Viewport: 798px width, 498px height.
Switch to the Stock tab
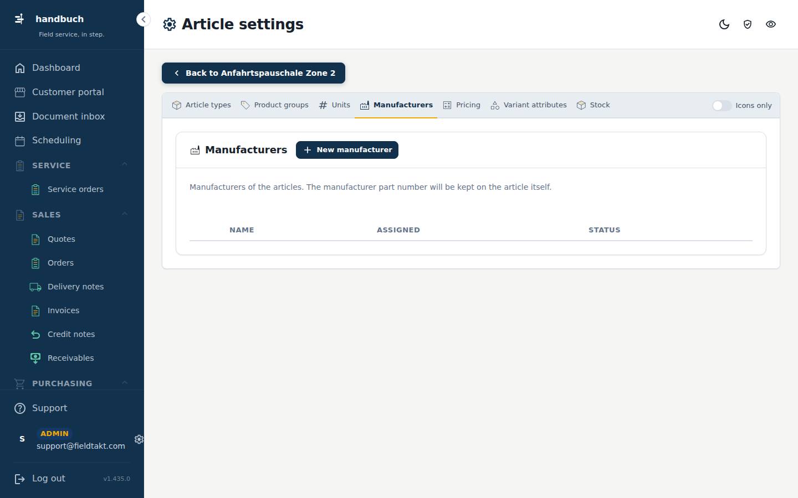(593, 105)
